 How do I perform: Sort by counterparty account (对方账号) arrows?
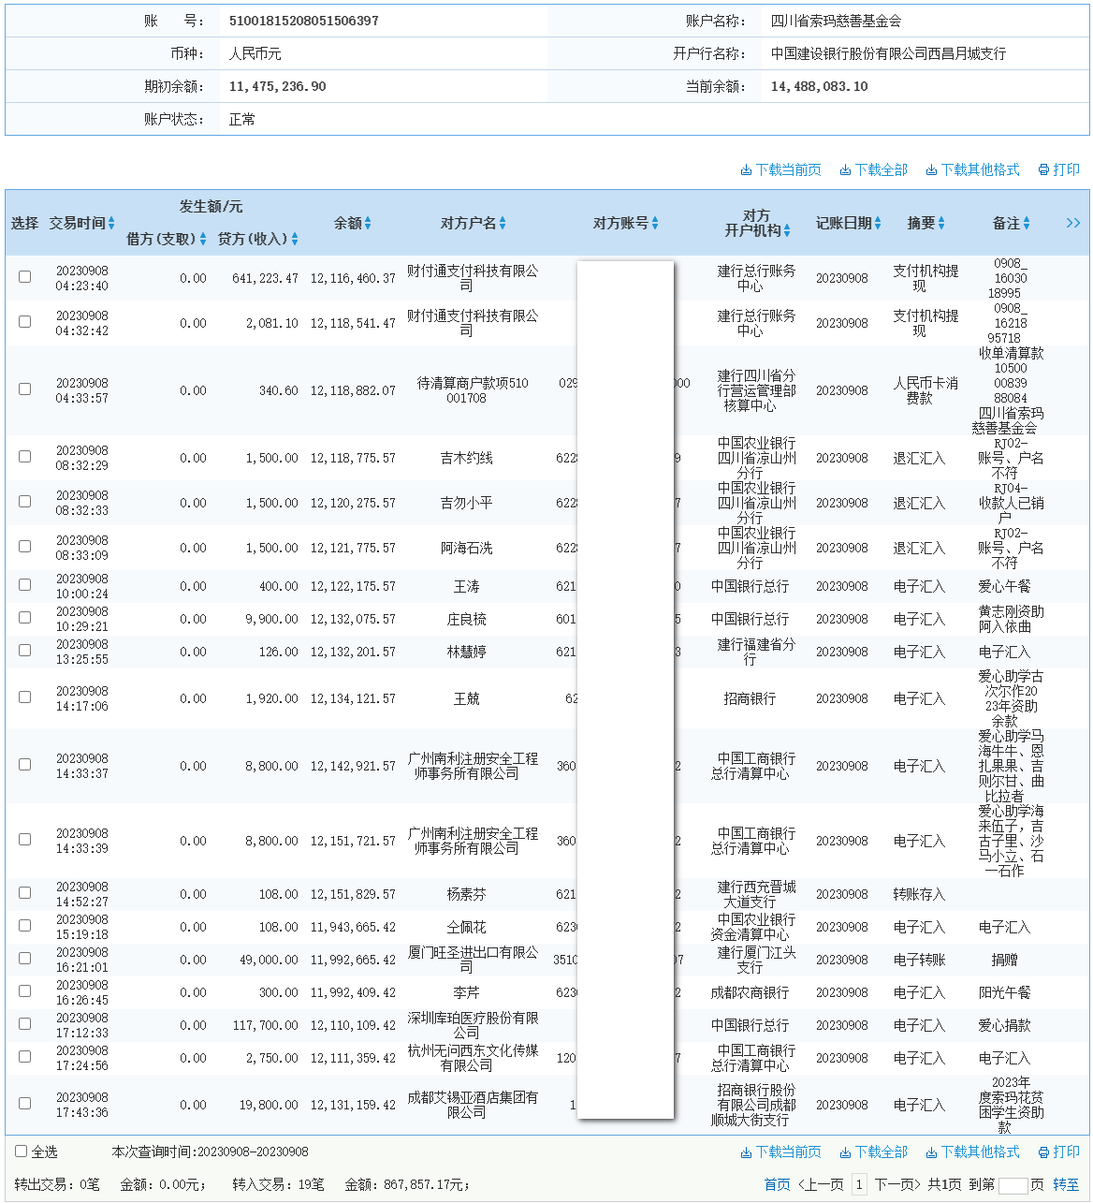(x=655, y=223)
